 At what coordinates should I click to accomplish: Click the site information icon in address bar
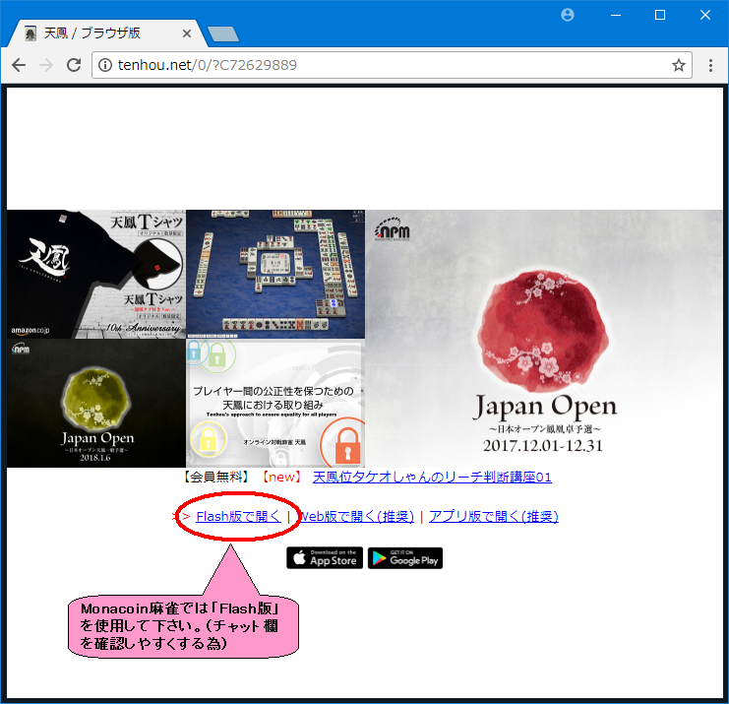click(x=105, y=65)
